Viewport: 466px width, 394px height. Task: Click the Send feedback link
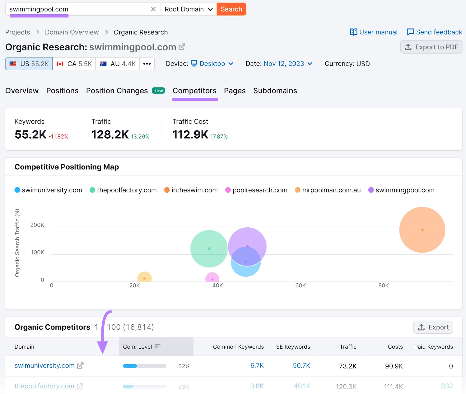[434, 32]
